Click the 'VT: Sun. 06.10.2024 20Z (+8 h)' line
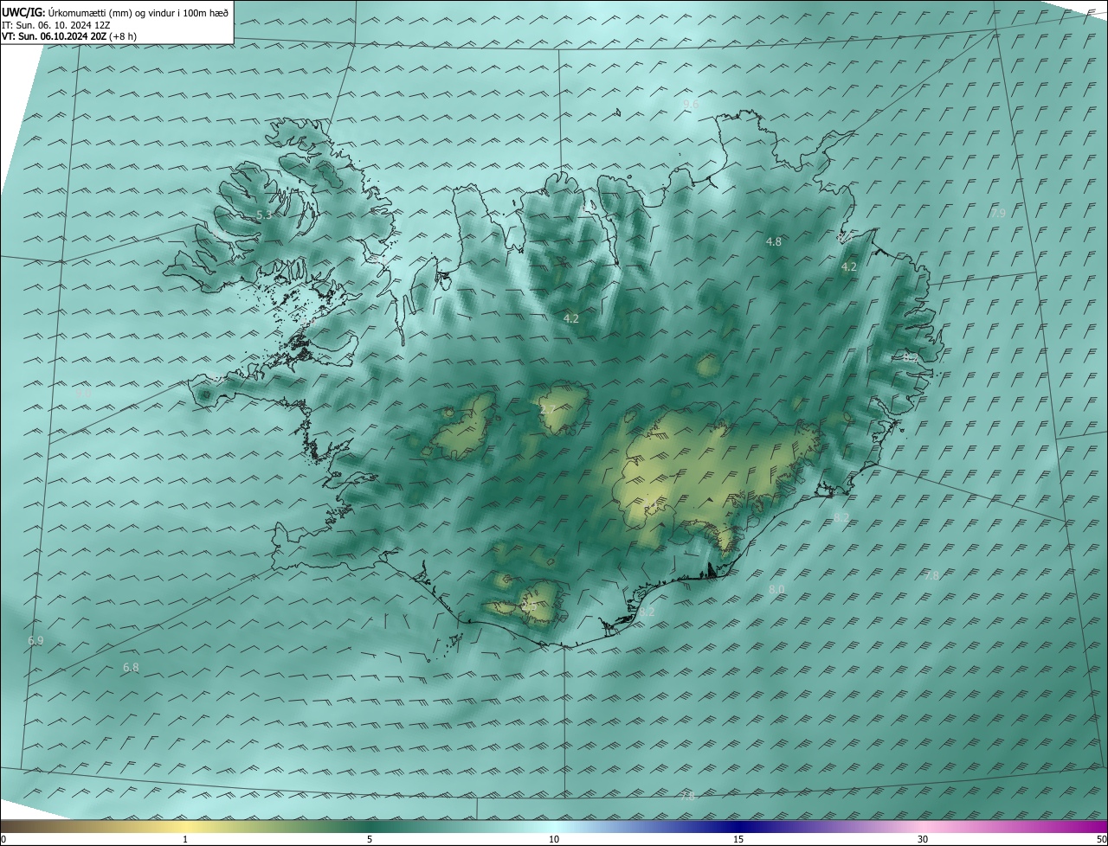Viewport: 1108px width, 846px height. (x=69, y=36)
